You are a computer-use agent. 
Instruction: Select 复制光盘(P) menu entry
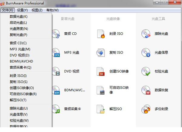(18, 35)
